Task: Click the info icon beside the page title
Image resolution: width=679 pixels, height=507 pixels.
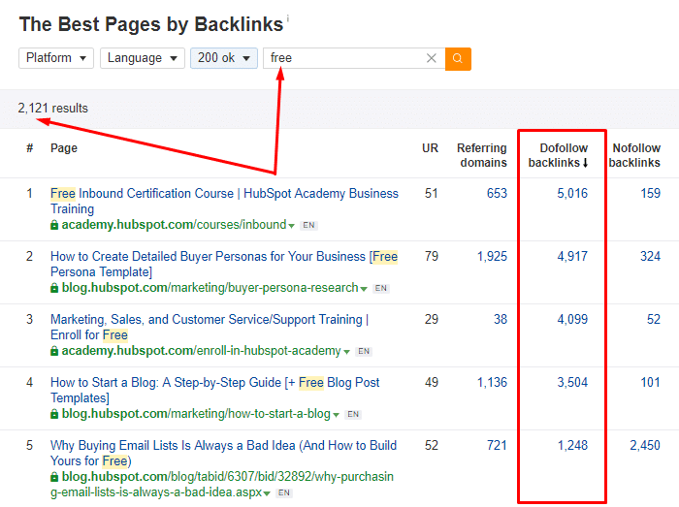Action: pos(288,18)
